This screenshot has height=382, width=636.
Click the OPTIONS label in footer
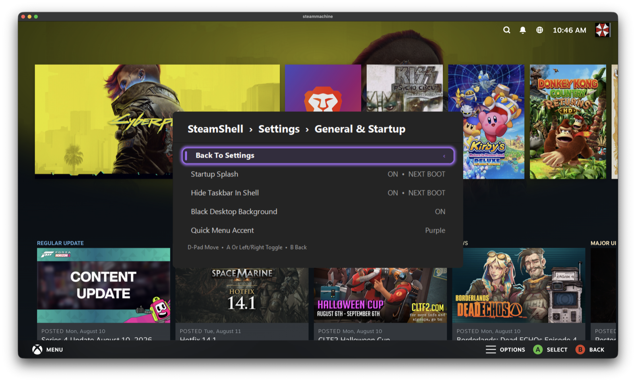(512, 350)
